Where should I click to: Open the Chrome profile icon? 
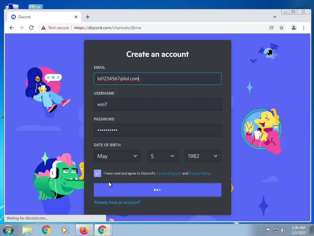294,28
